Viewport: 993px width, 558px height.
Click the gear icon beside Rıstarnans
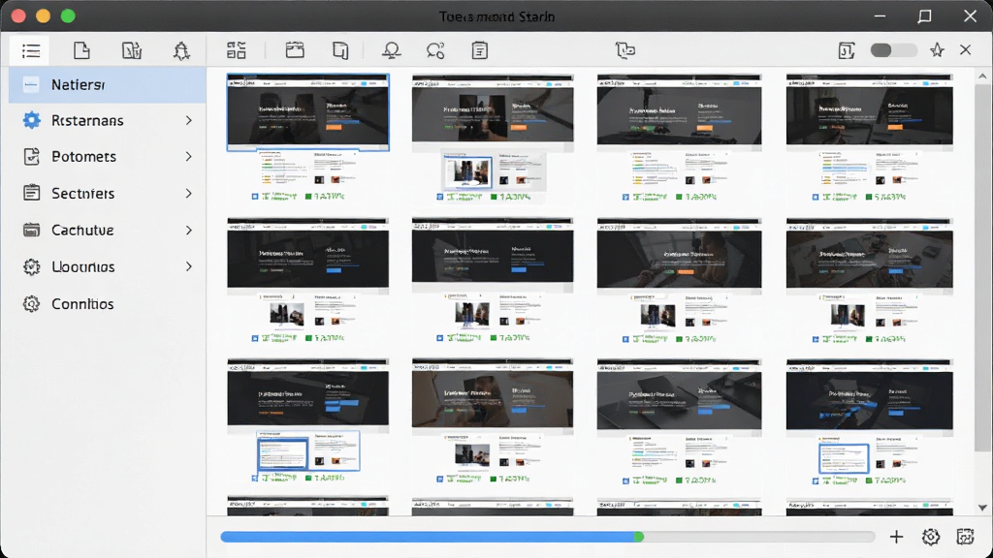[31, 120]
